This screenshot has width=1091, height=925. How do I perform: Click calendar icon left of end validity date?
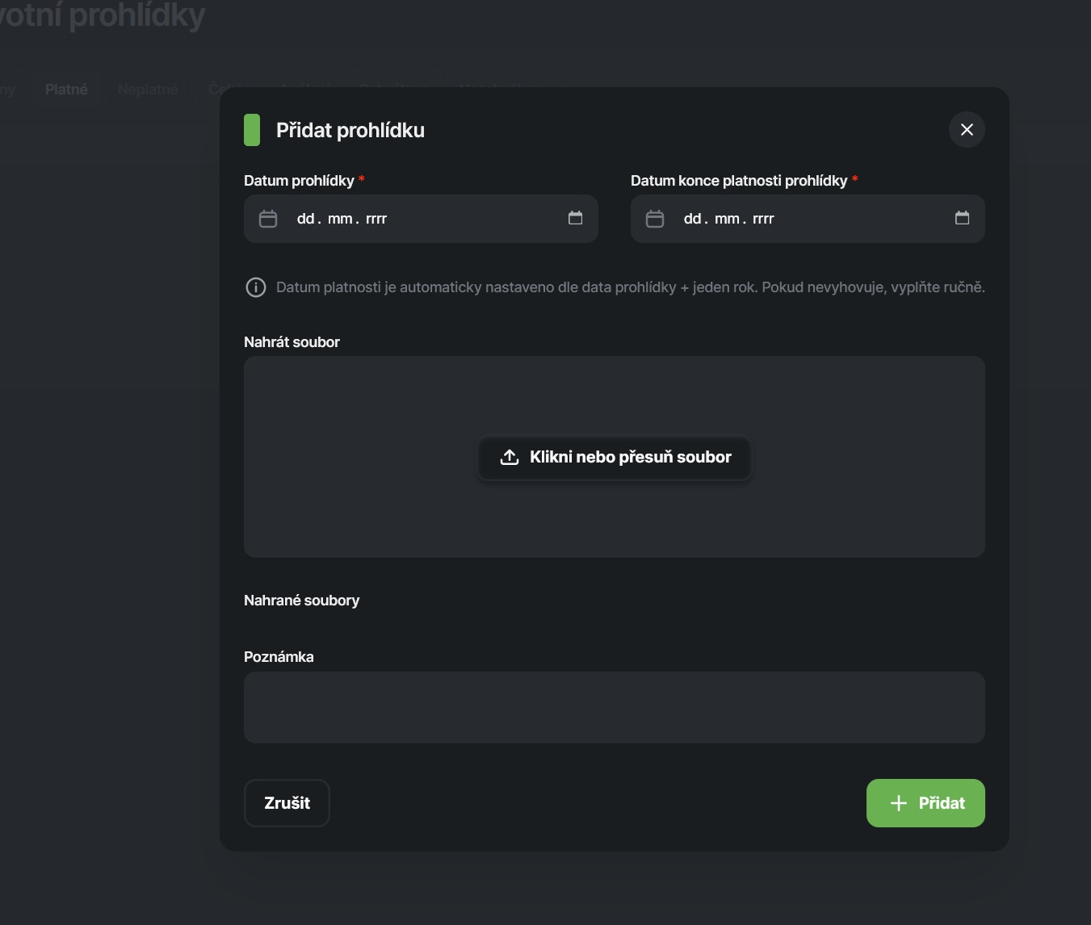point(655,219)
